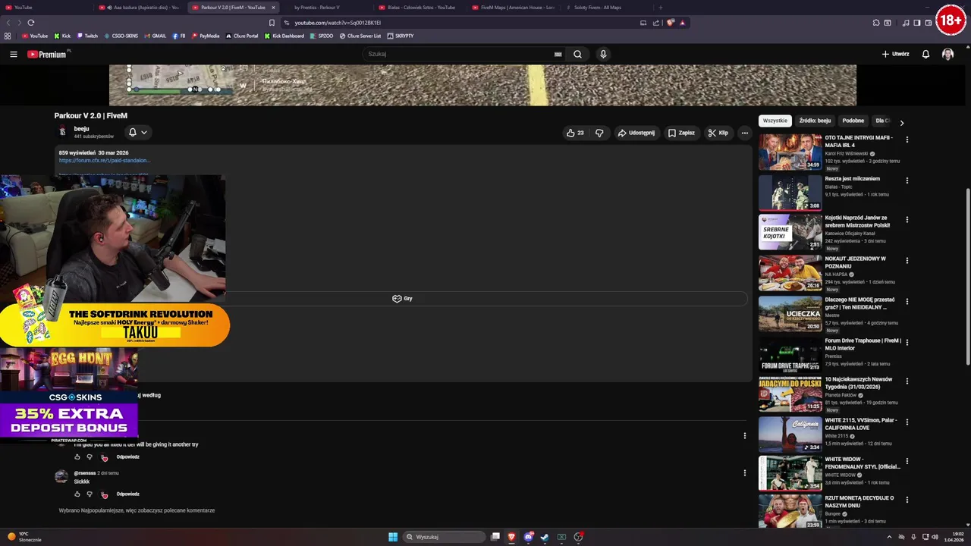The image size is (971, 546).
Task: Open Windows Start menu
Action: pos(393,537)
